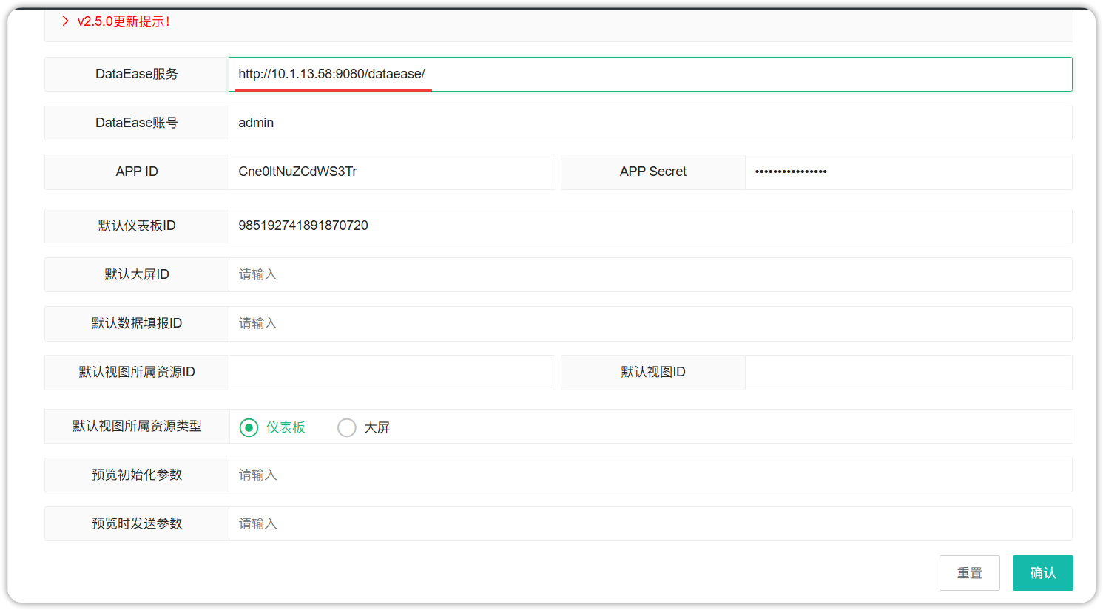The image size is (1103, 610).
Task: Click the 默认视图ID input box
Action: pos(907,372)
